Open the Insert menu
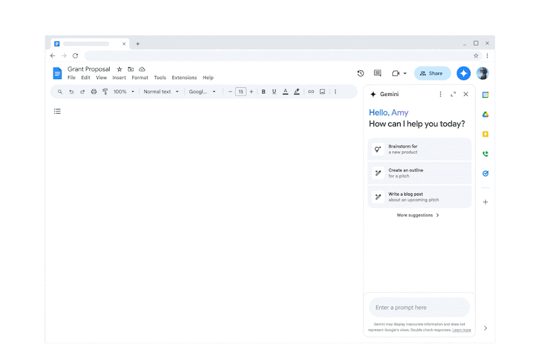 click(119, 78)
